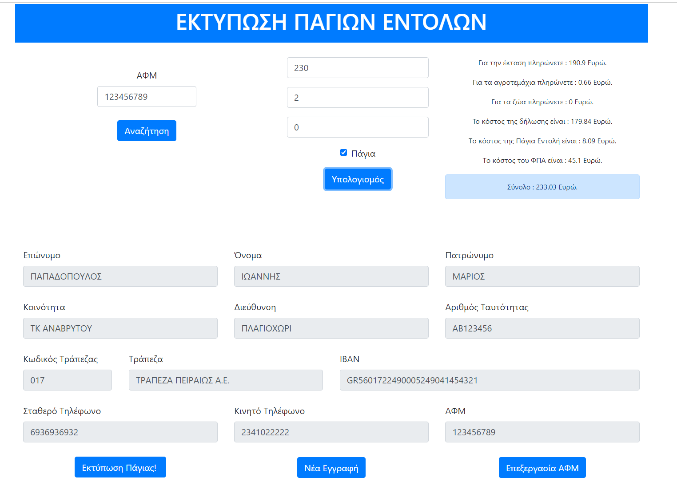Click the Σύνολο total result box
This screenshot has width=677, height=501.
(542, 187)
